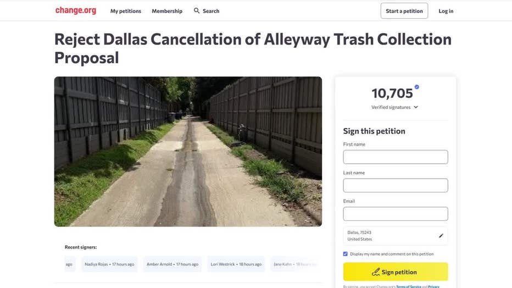Image resolution: width=512 pixels, height=288 pixels.
Task: Select recent signer Nadiya Rojas
Action: 109,264
